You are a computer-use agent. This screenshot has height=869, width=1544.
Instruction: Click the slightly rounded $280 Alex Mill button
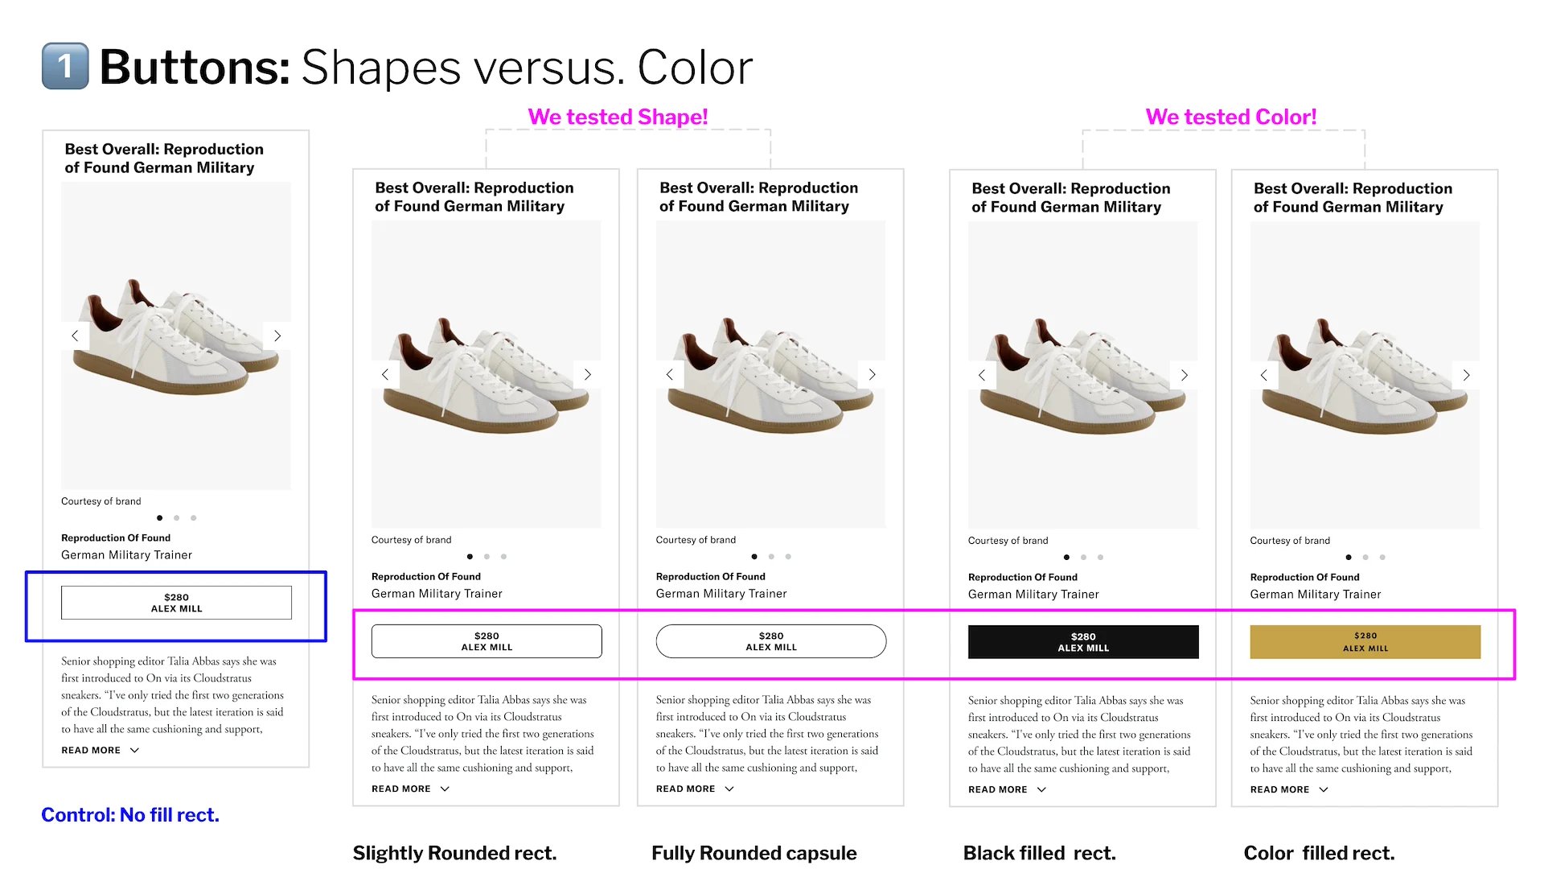(x=487, y=641)
